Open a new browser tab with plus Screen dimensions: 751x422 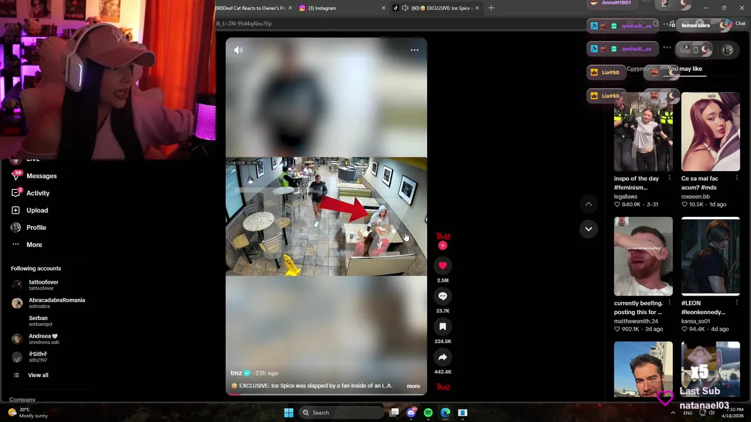click(491, 8)
